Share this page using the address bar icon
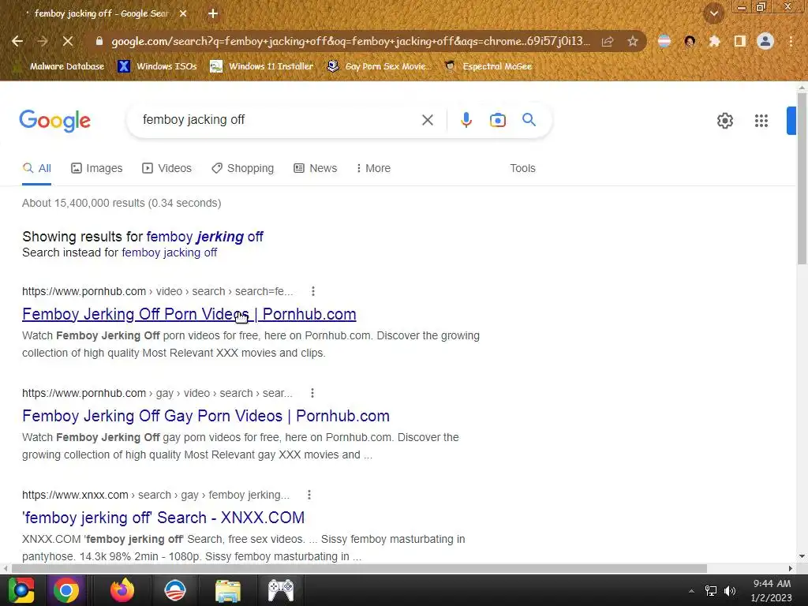Viewport: 808px width, 606px height. coord(608,41)
